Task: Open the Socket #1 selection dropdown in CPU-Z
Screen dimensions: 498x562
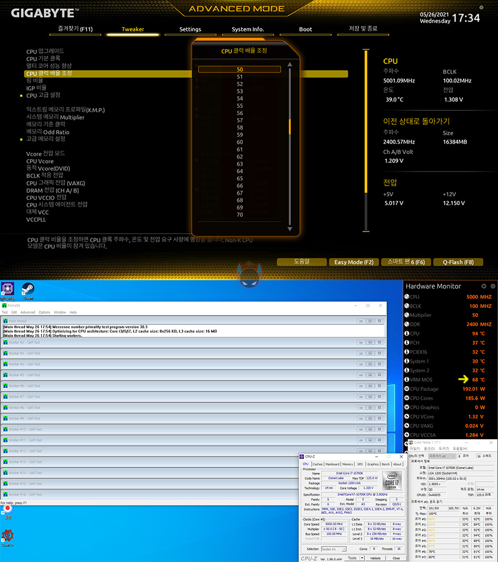Action: pos(333,549)
